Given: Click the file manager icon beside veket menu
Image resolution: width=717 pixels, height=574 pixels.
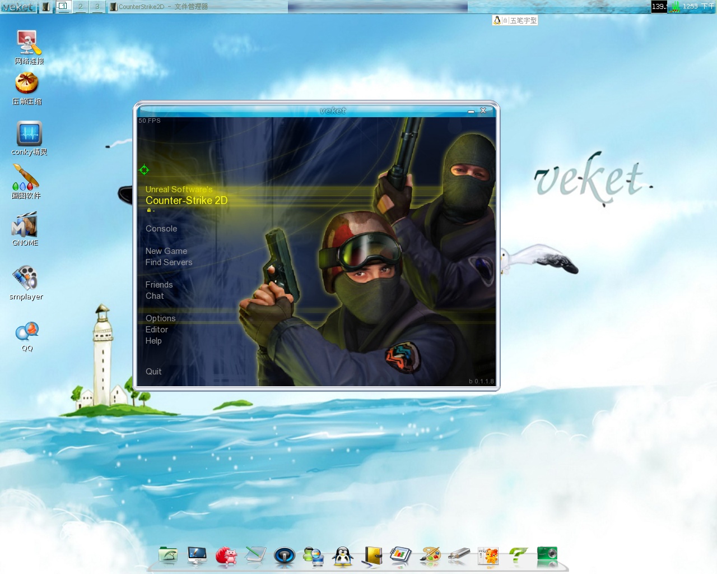Looking at the screenshot, I should tap(46, 7).
